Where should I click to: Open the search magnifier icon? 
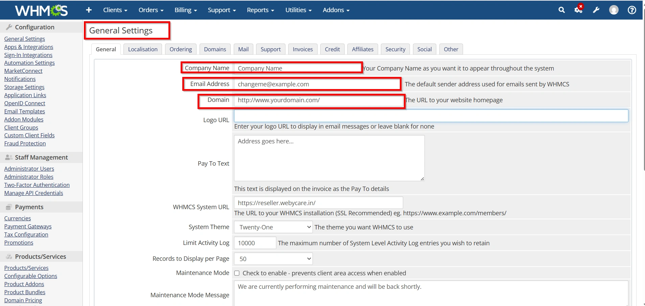[x=561, y=10]
